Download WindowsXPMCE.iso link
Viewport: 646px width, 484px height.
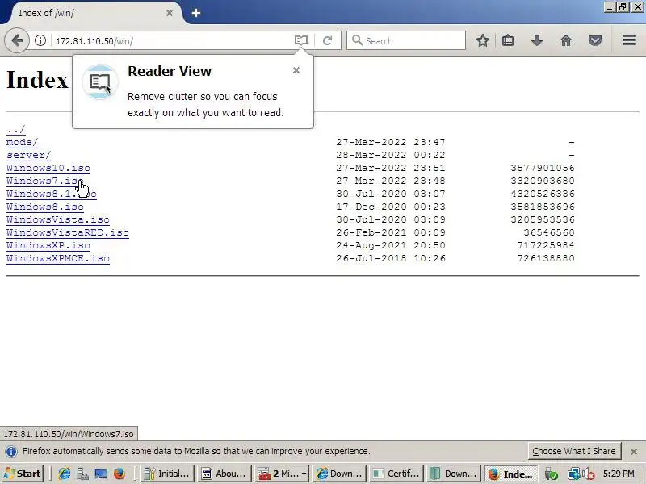point(58,258)
